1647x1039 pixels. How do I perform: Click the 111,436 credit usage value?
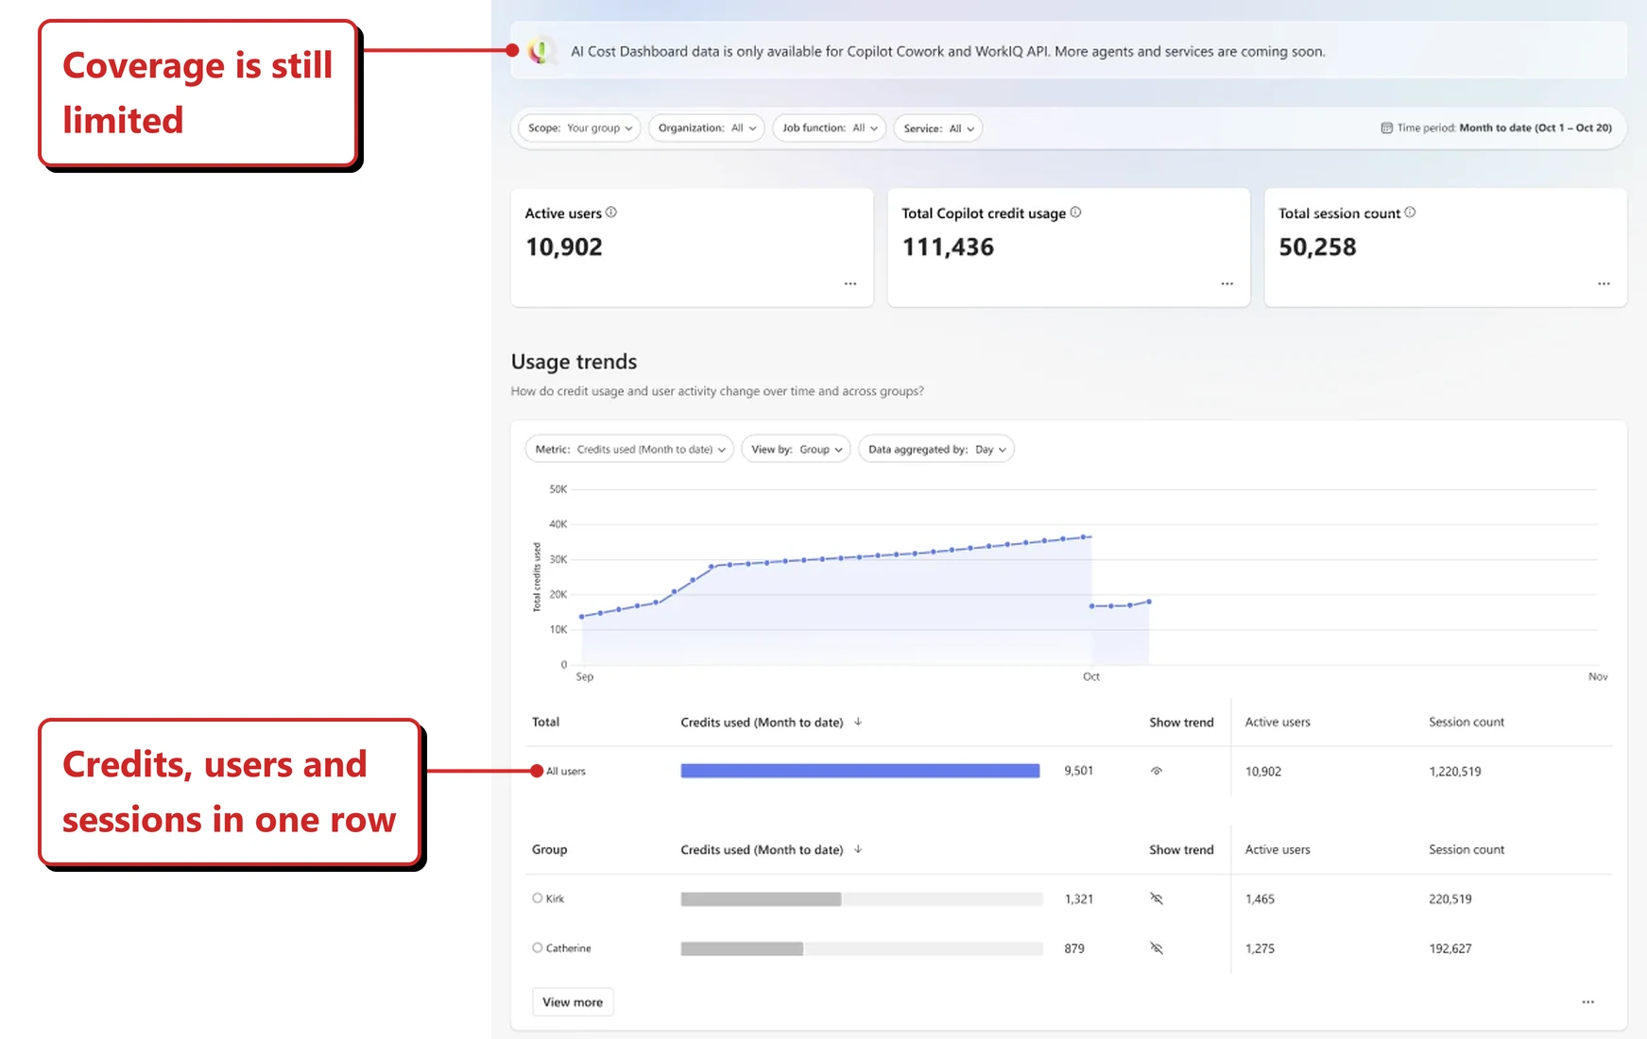point(948,247)
